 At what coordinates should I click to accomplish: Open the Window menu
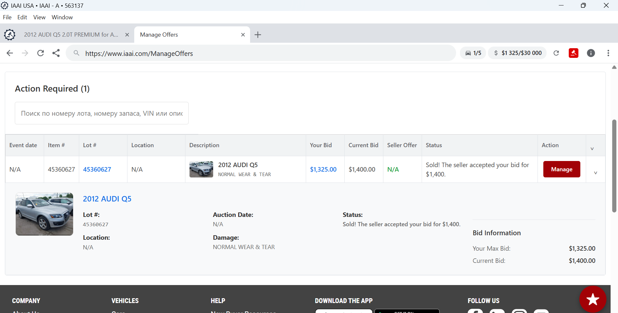coord(62,17)
